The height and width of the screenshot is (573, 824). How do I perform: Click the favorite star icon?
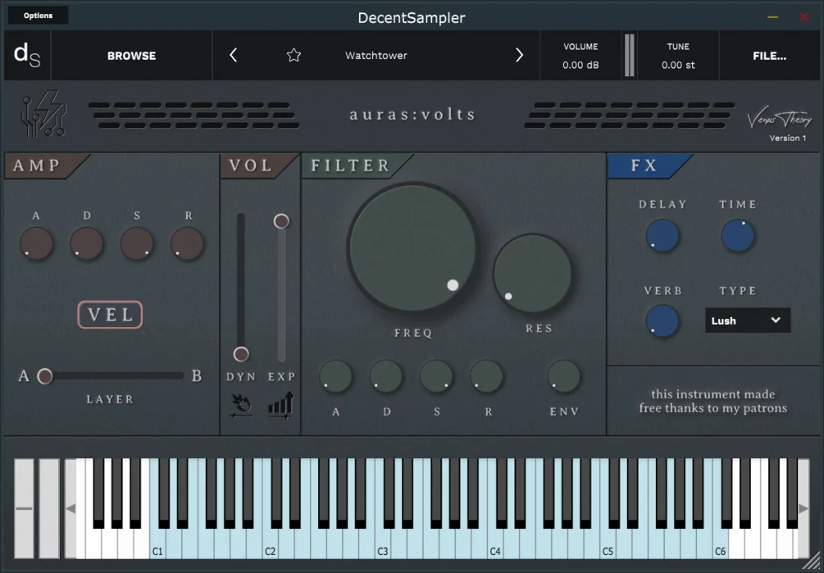[x=294, y=55]
